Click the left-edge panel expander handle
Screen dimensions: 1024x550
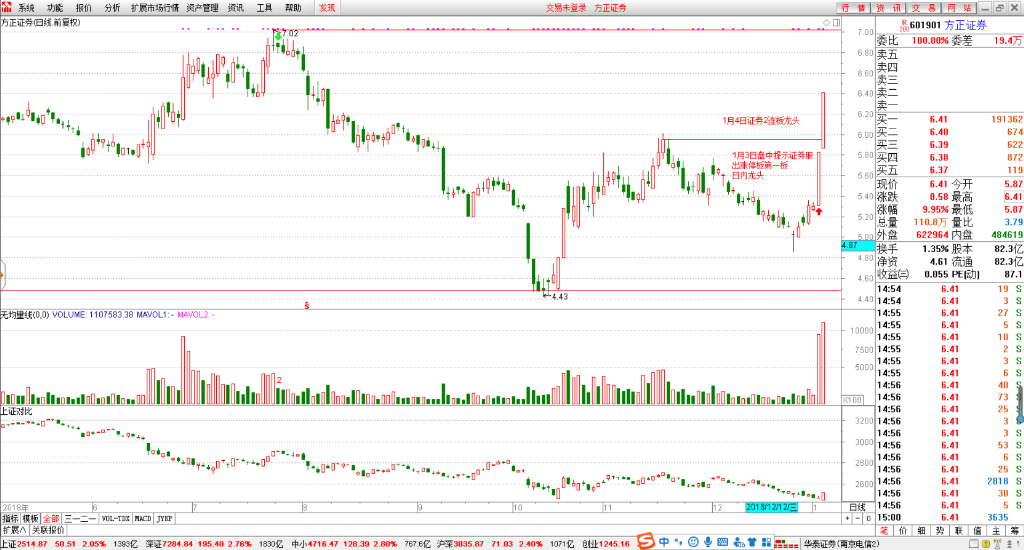click(2, 275)
